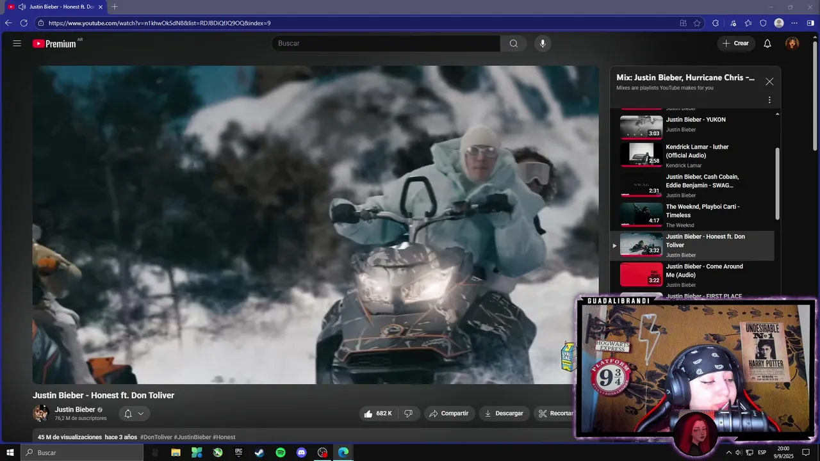Open the YouTube account avatar menu
Image resolution: width=820 pixels, height=461 pixels.
click(792, 44)
